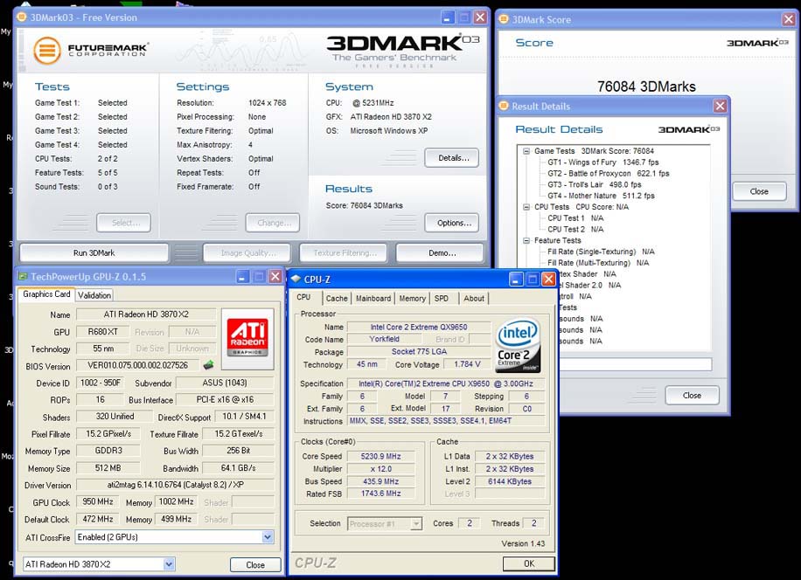Open results Options in 3DMark03
Viewport: 801px width, 580px height.
[453, 223]
